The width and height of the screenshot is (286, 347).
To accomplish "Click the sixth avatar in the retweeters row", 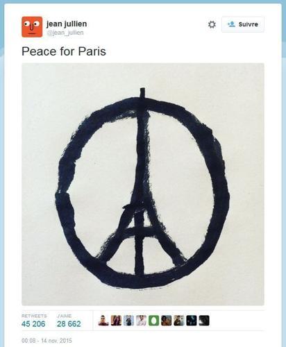I will (x=167, y=321).
